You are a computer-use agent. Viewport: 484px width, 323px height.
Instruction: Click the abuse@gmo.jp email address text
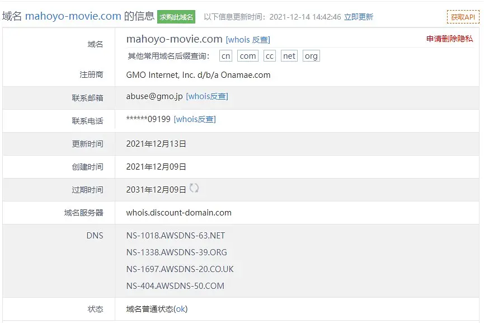[x=154, y=96]
